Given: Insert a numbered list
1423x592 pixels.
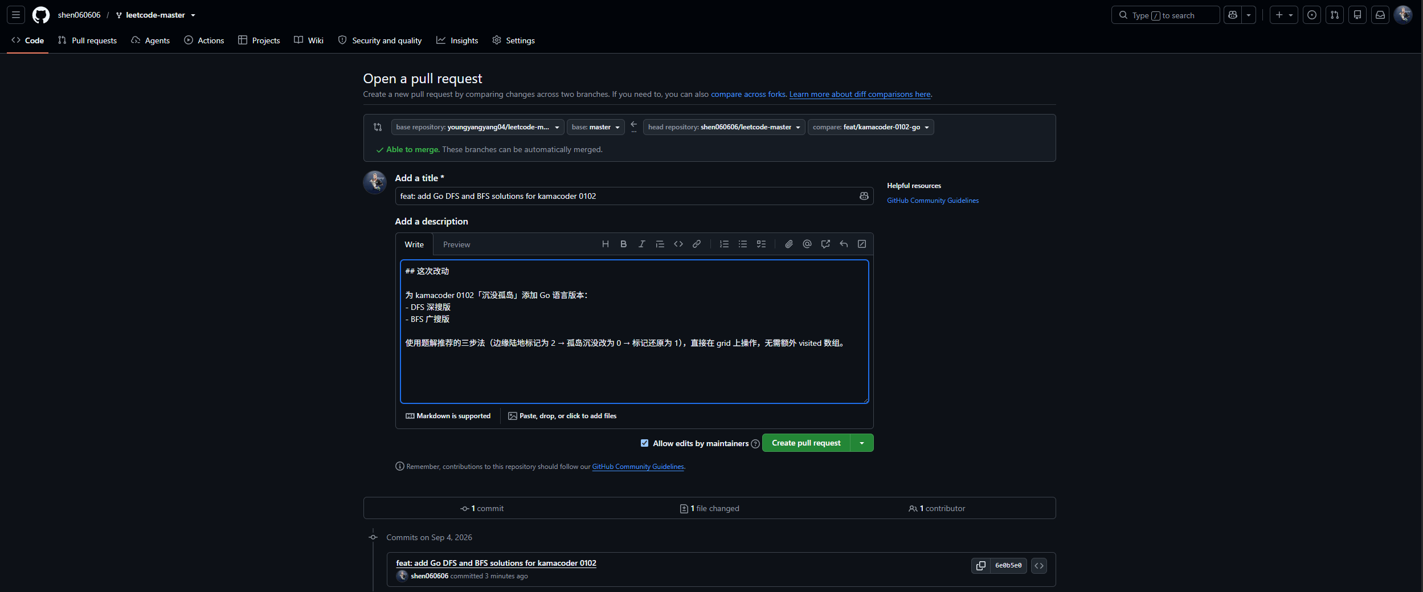Looking at the screenshot, I should pos(725,244).
